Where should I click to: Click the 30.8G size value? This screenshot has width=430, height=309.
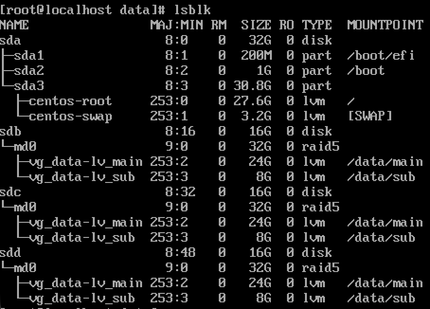(252, 86)
